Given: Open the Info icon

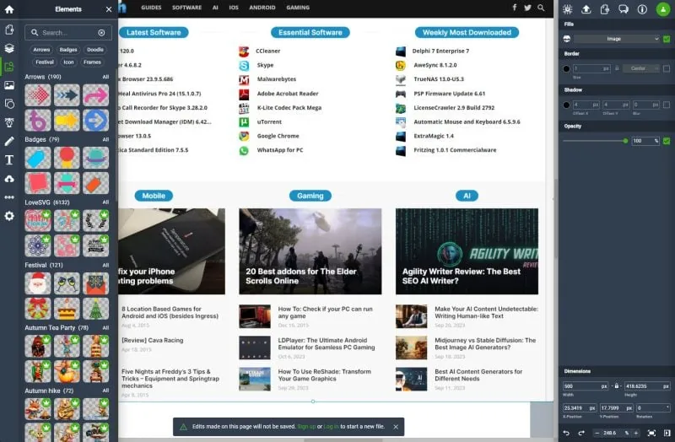Looking at the screenshot, I should [x=642, y=9].
